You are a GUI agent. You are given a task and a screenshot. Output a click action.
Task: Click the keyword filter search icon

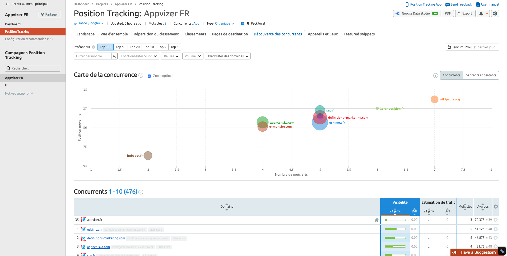pyautogui.click(x=114, y=56)
